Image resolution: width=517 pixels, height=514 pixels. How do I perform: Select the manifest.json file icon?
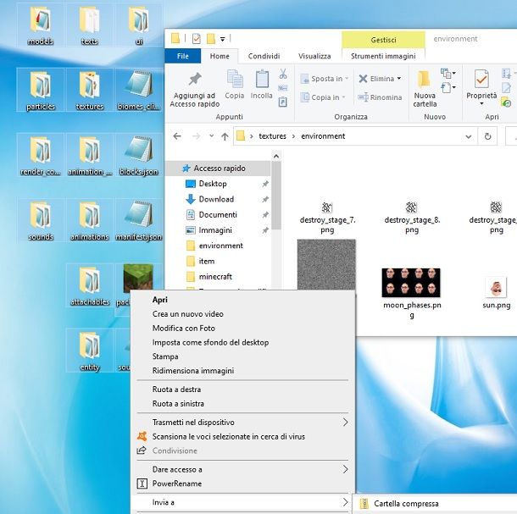139,220
